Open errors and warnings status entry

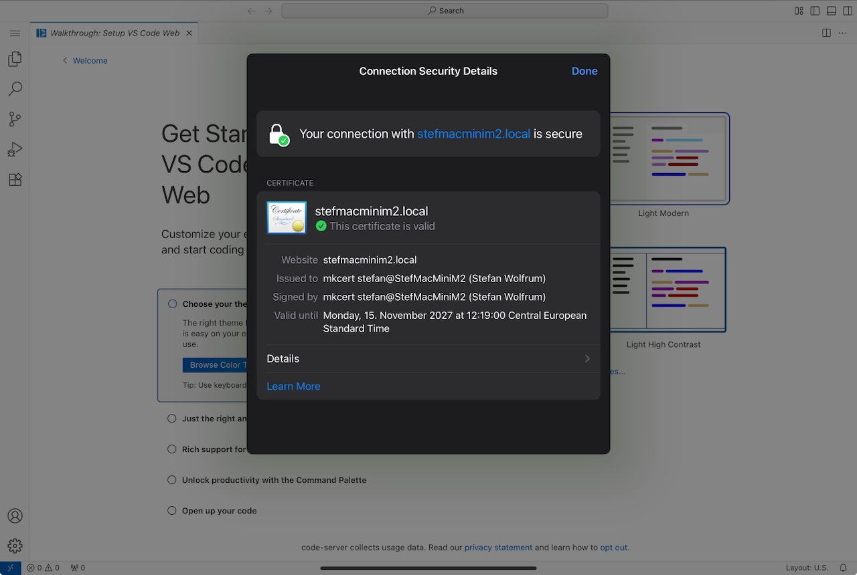[x=43, y=568]
